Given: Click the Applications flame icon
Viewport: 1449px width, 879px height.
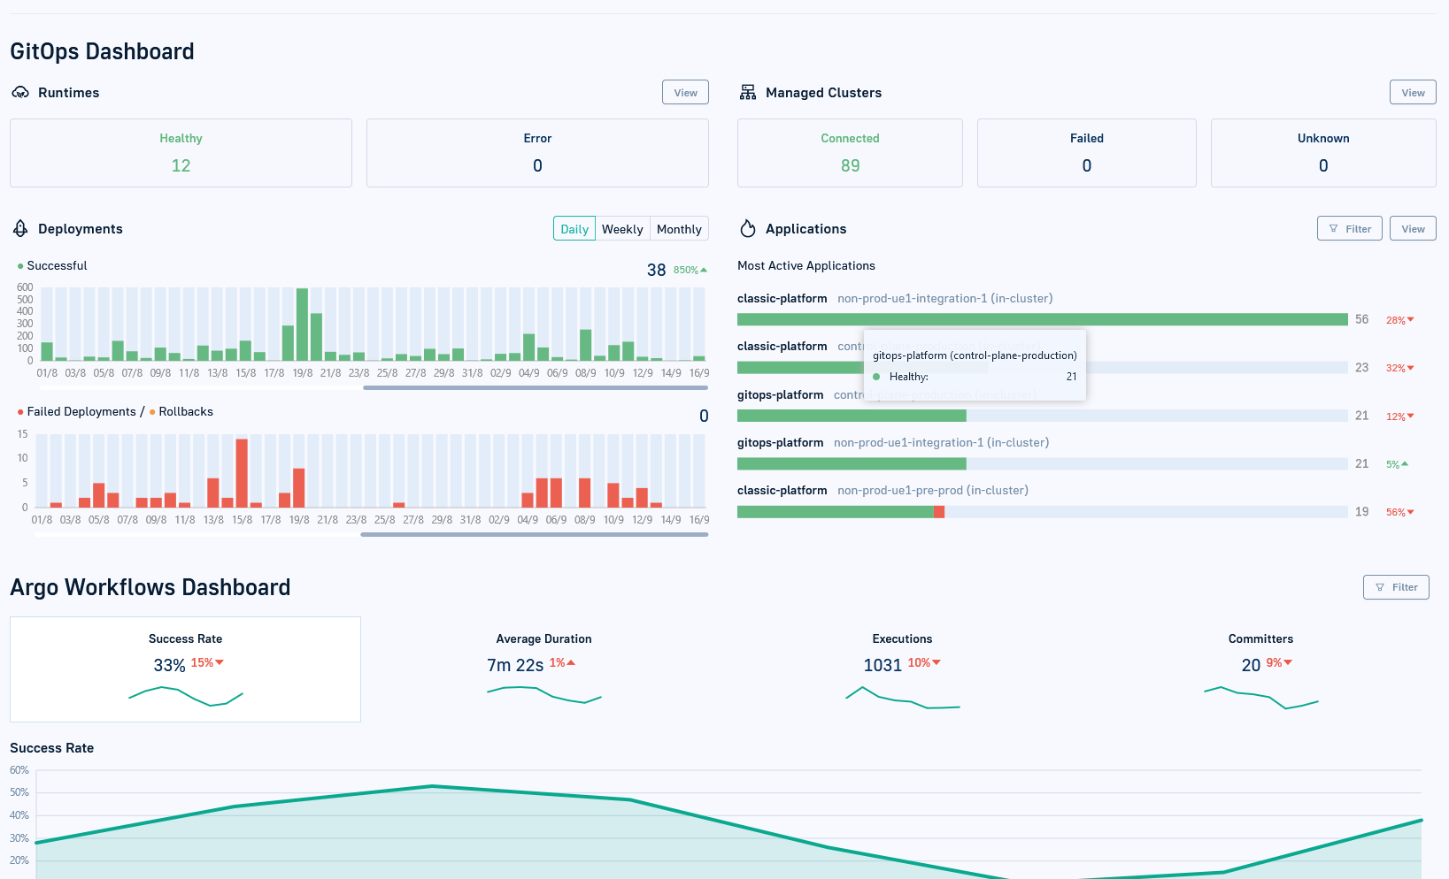Looking at the screenshot, I should click(x=748, y=228).
